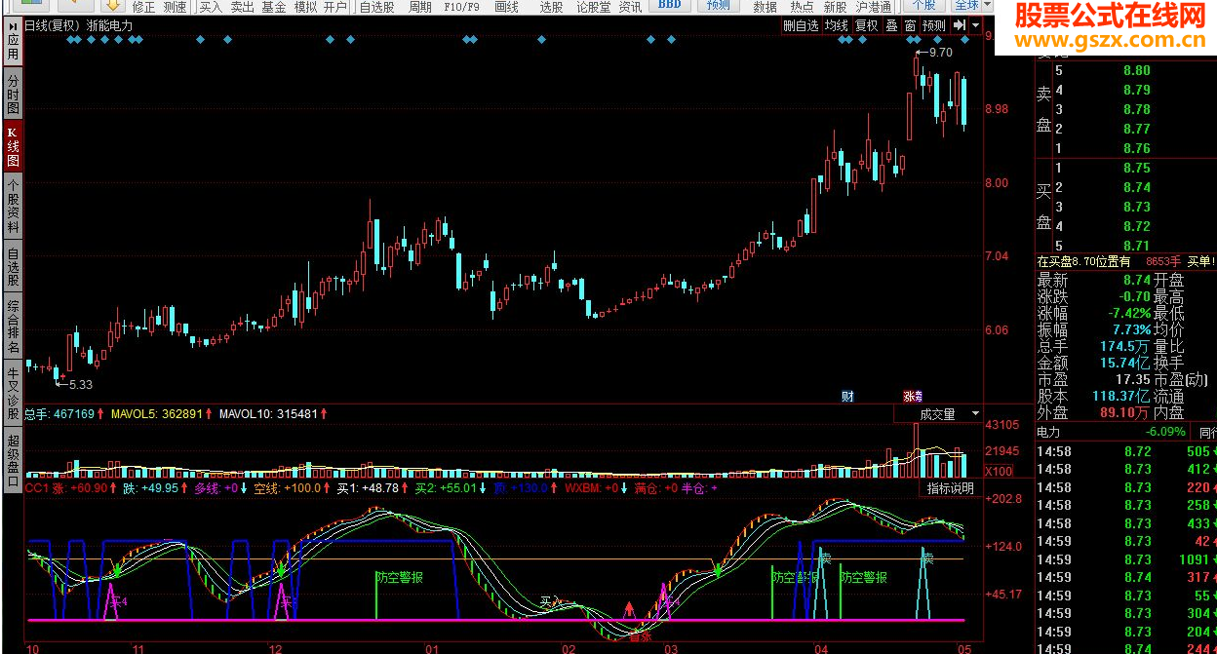The image size is (1217, 654).
Task: Click the 买盘 buy orders label
Action: click(x=1044, y=207)
